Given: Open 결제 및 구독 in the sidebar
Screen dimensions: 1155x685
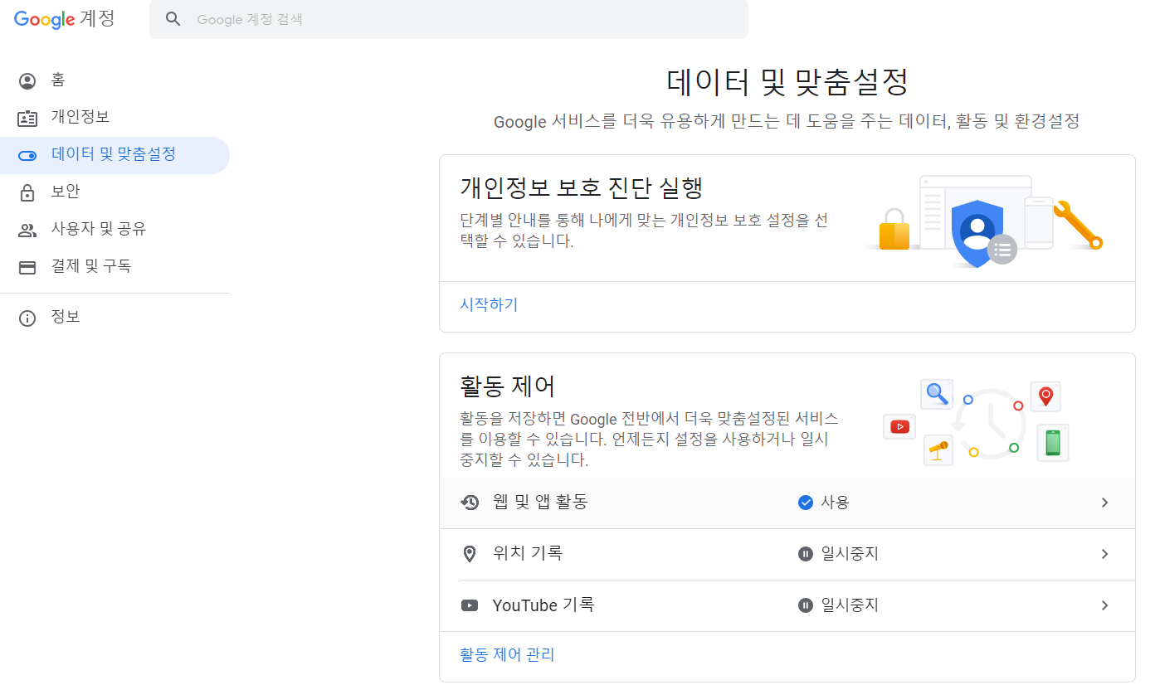Looking at the screenshot, I should (115, 267).
